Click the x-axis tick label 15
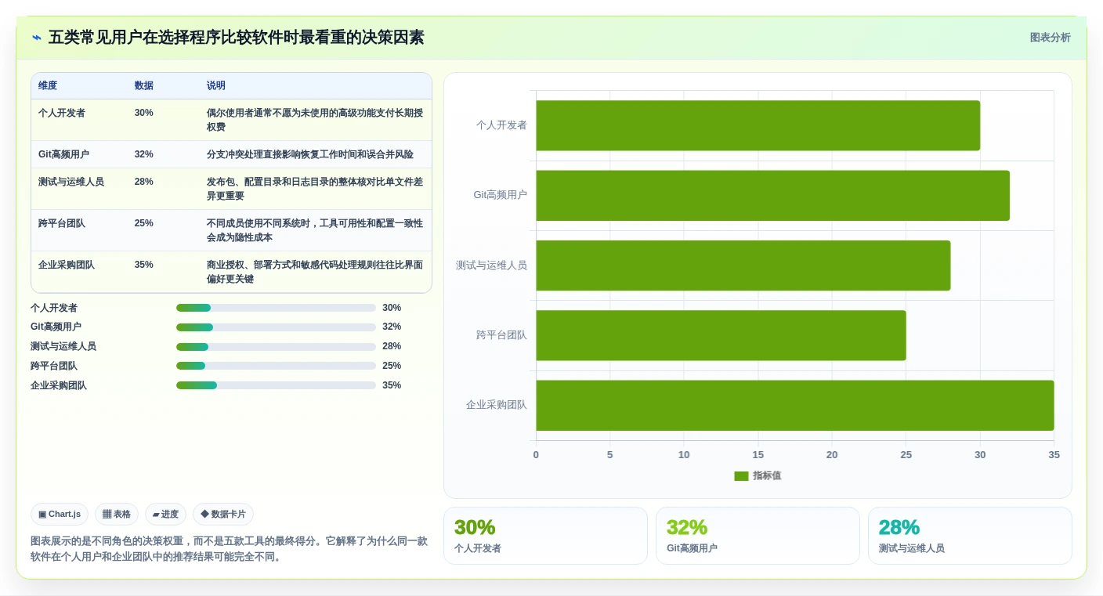 [758, 455]
